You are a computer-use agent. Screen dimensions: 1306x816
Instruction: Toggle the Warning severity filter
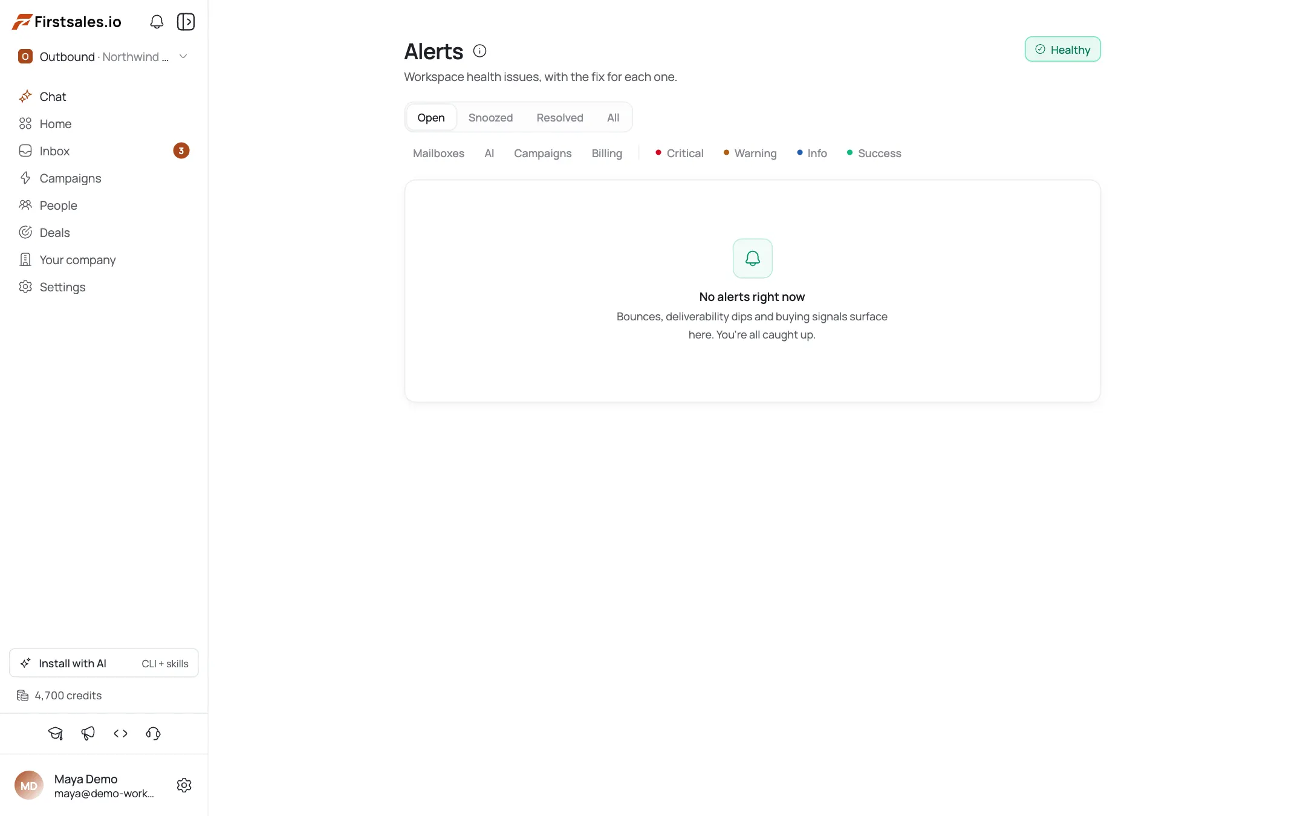tap(750, 154)
